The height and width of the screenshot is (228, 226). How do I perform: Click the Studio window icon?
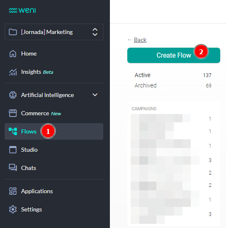(x=13, y=150)
